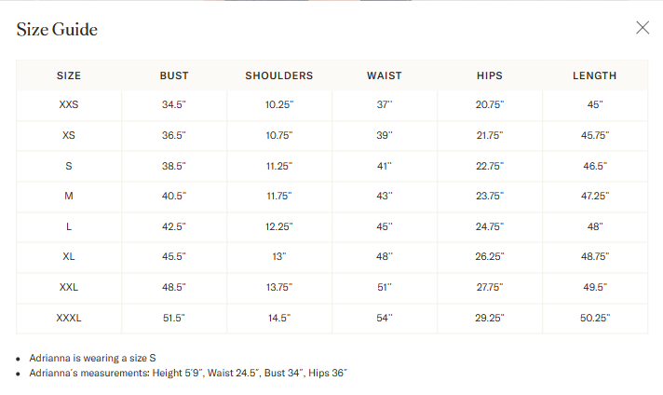
Task: Close the Size Guide dialog
Action: (x=643, y=28)
